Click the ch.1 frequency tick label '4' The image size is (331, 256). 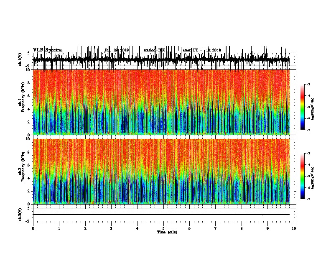click(29, 109)
